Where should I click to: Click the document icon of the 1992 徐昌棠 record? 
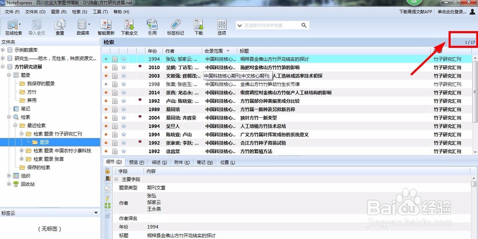(x=115, y=151)
